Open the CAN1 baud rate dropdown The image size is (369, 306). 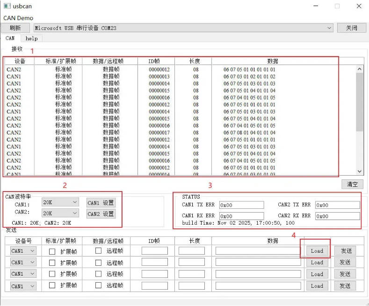click(x=60, y=202)
